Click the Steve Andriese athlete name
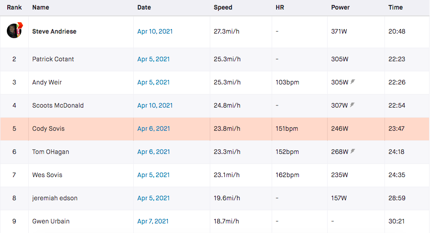Image resolution: width=430 pixels, height=233 pixels. point(54,32)
